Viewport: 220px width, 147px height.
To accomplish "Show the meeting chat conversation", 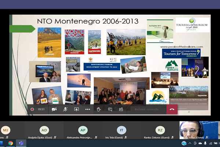I will pos(110,109).
